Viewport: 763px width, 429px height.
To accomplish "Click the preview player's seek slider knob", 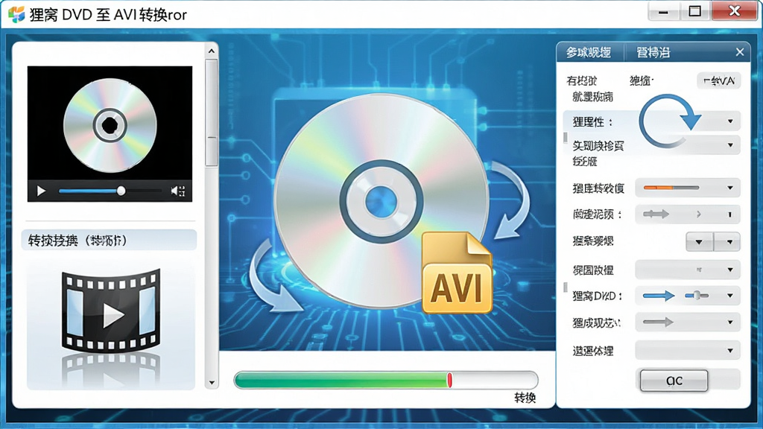I will pos(121,191).
